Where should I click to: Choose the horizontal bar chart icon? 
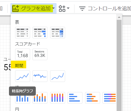(x=75, y=98)
